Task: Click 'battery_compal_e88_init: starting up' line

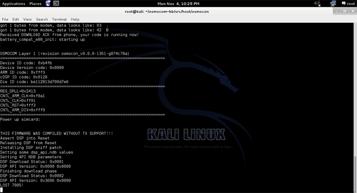Action: tap(42, 39)
